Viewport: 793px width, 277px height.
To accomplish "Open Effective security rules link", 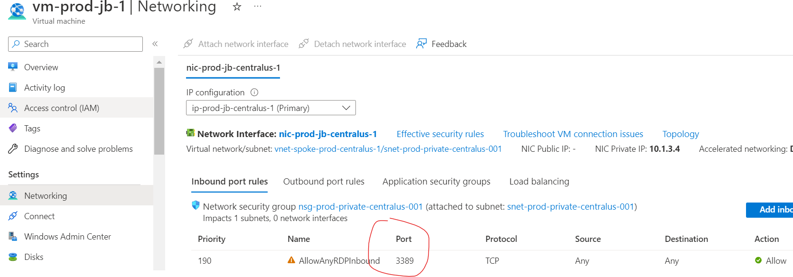I will (x=440, y=134).
